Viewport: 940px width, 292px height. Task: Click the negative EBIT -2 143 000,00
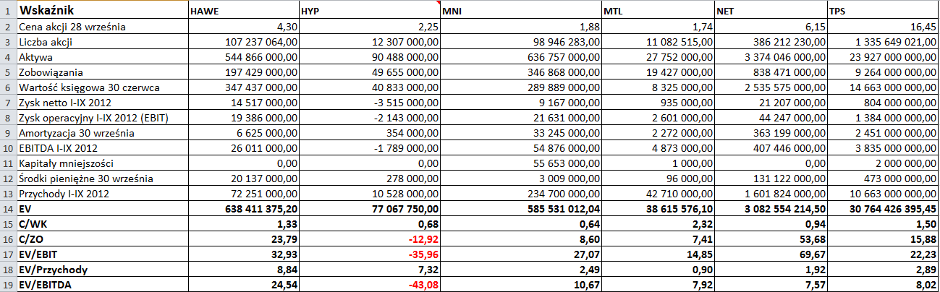pos(369,117)
